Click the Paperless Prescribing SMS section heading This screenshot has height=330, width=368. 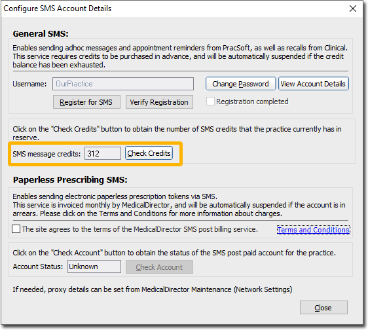pyautogui.click(x=70, y=180)
